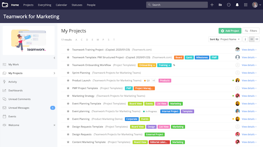Expand My Projects sidebar arrow
Viewport: 263px width, 147px height.
(x=54, y=73)
